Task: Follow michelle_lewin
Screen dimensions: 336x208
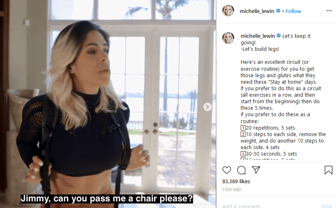Action: click(293, 11)
